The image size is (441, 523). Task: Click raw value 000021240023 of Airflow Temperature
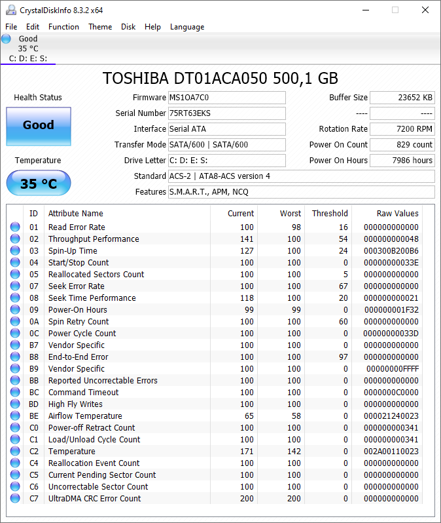pos(391,416)
